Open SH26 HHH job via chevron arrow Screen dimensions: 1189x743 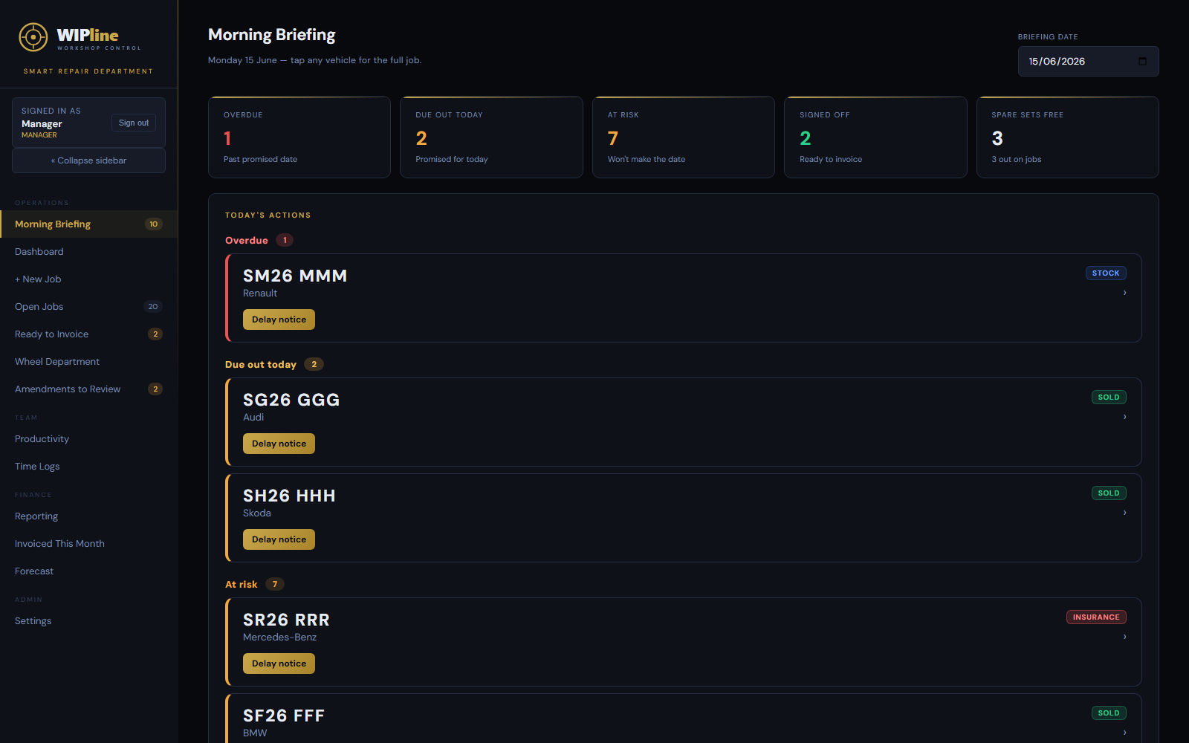point(1124,513)
